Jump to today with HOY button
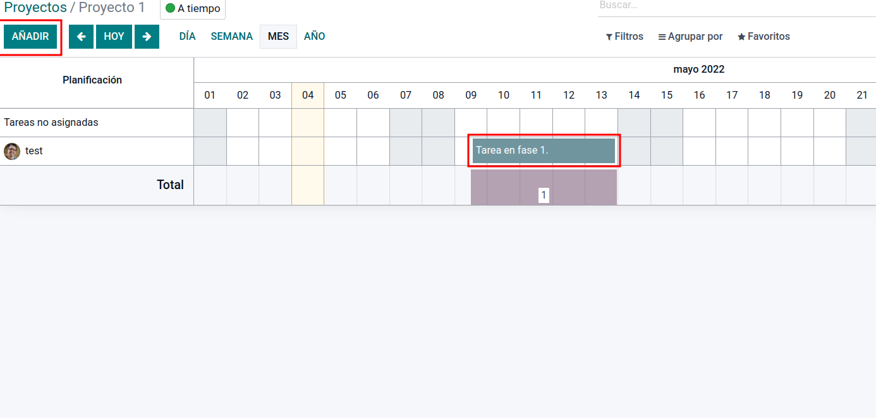This screenshot has height=418, width=876. [114, 37]
